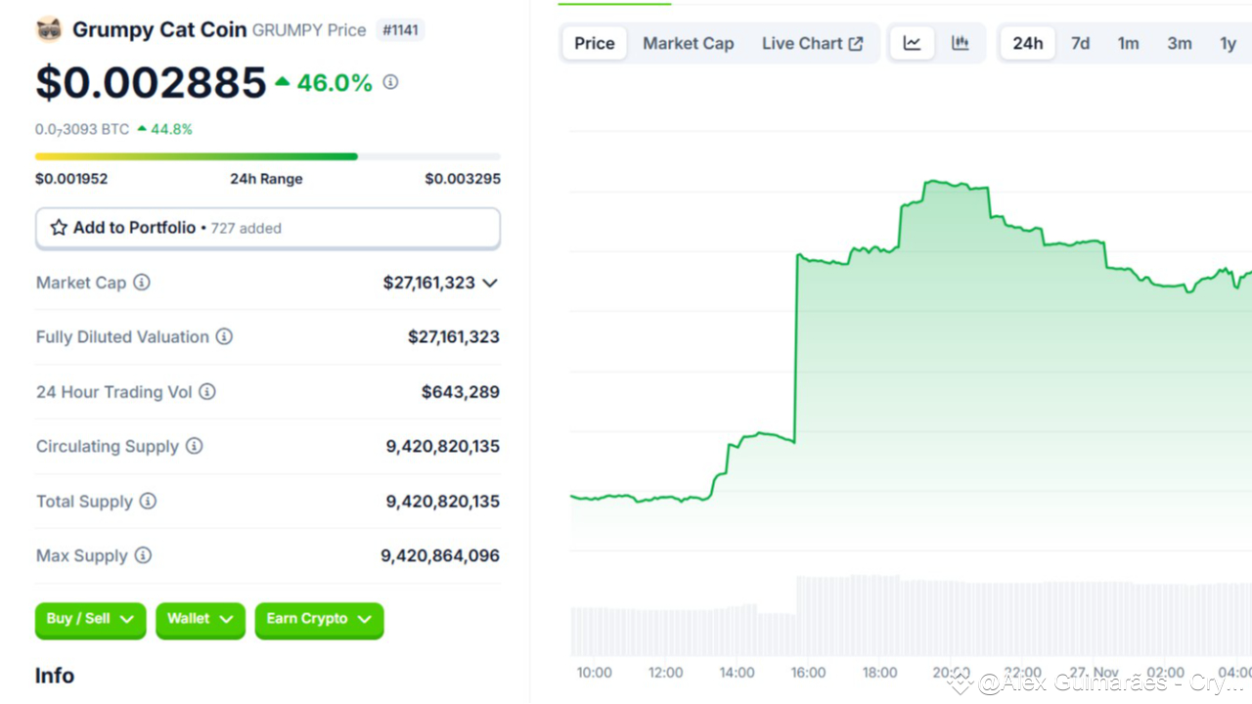The width and height of the screenshot is (1252, 704).
Task: Click the 24 Hour Trading Vol value $643,289
Action: tap(461, 392)
